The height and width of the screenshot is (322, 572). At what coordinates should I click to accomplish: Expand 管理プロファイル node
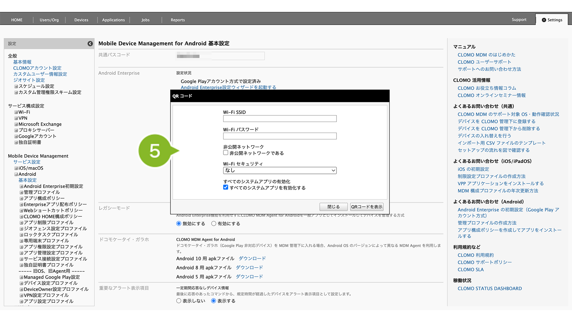pos(21,193)
